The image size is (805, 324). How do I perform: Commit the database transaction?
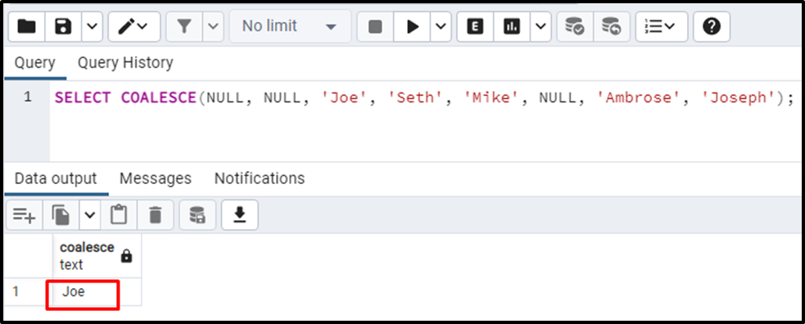(575, 27)
